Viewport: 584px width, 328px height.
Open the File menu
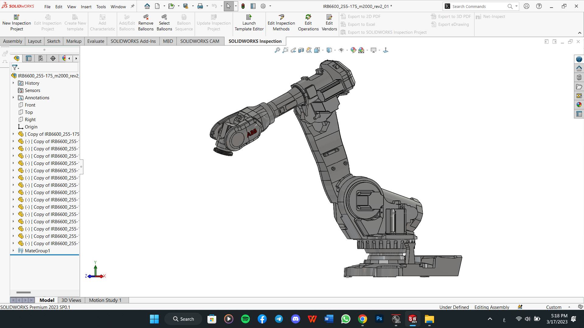coord(47,7)
